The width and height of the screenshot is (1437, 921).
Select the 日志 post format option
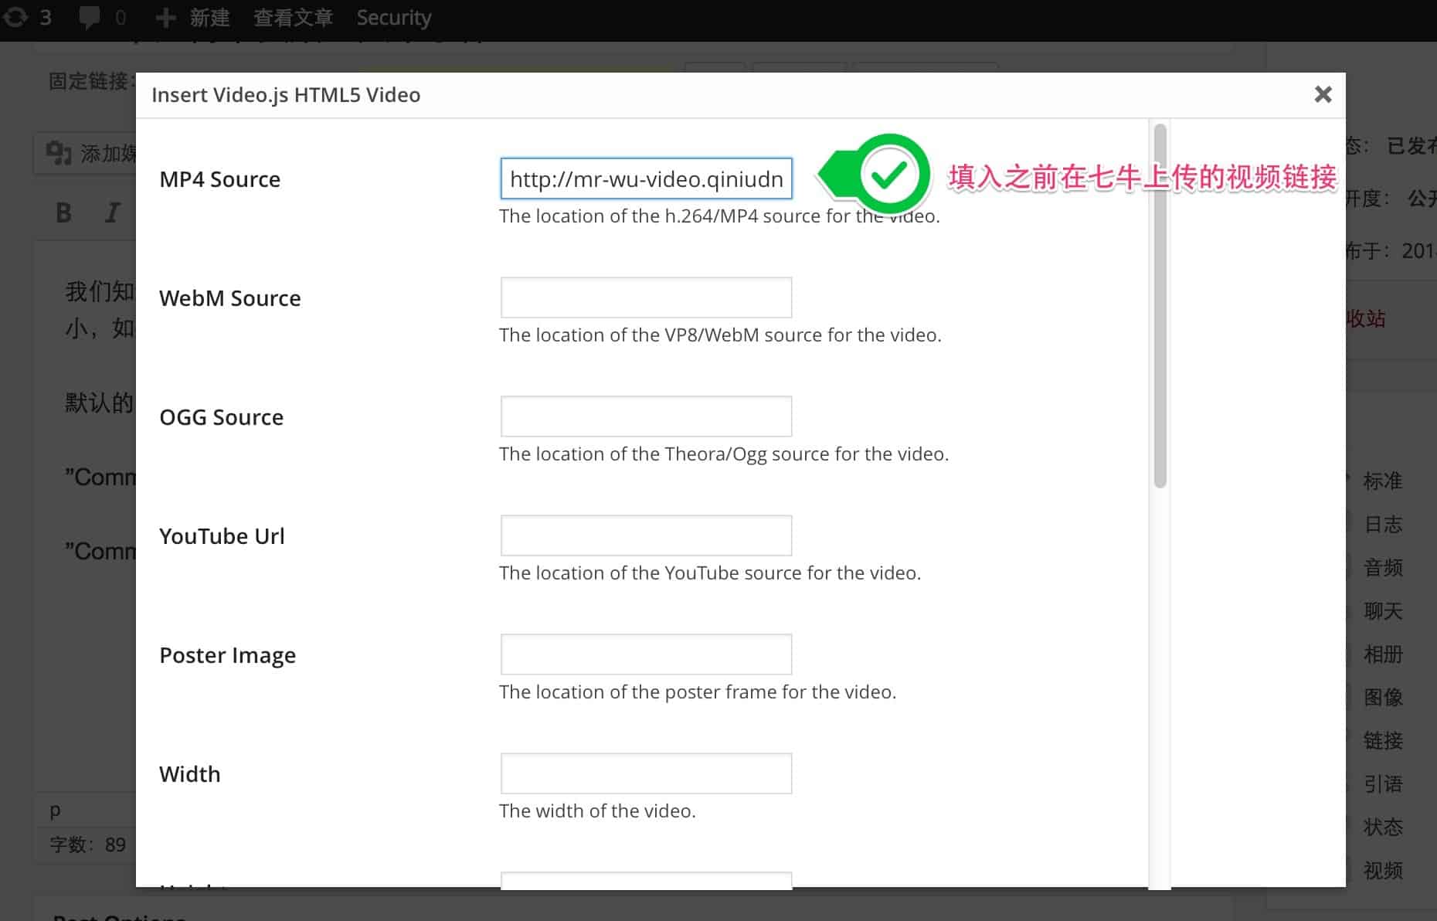coord(1382,524)
